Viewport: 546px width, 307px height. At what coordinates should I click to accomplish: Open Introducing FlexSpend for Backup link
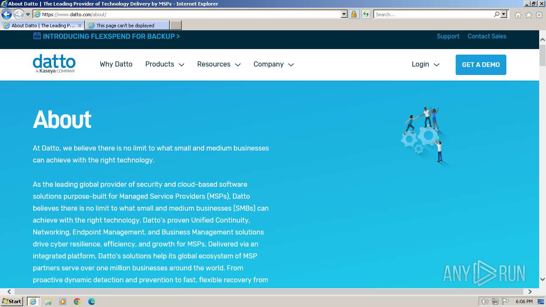[x=111, y=36]
